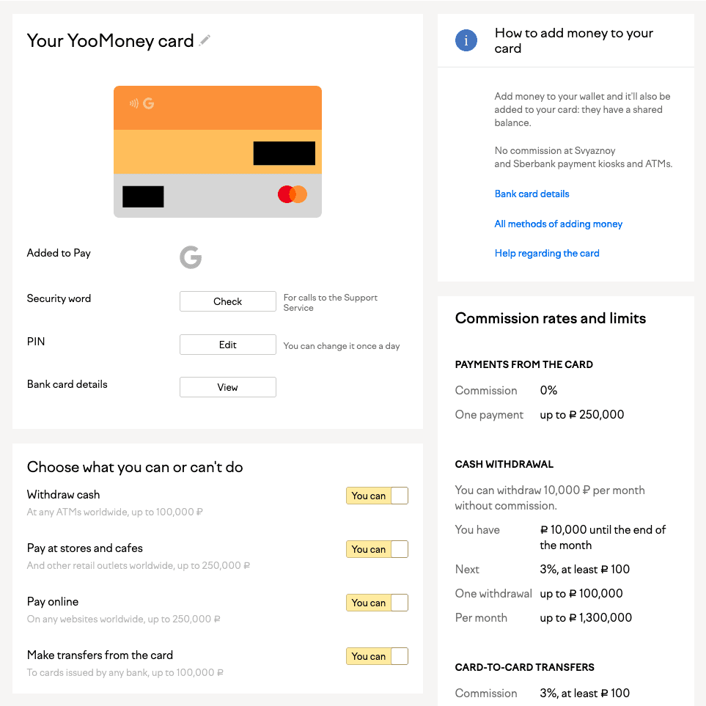The image size is (706, 706).
Task: Click the Check security word button
Action: tap(228, 301)
